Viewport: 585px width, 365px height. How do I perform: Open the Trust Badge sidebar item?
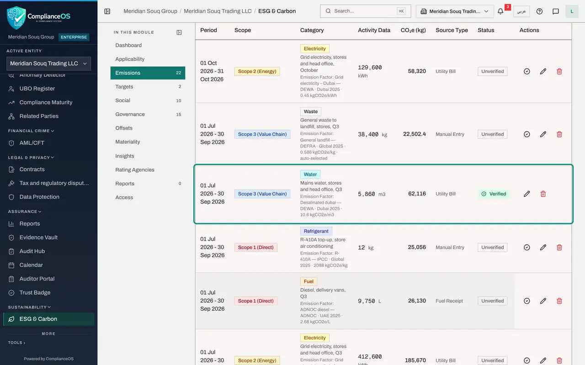click(48, 292)
